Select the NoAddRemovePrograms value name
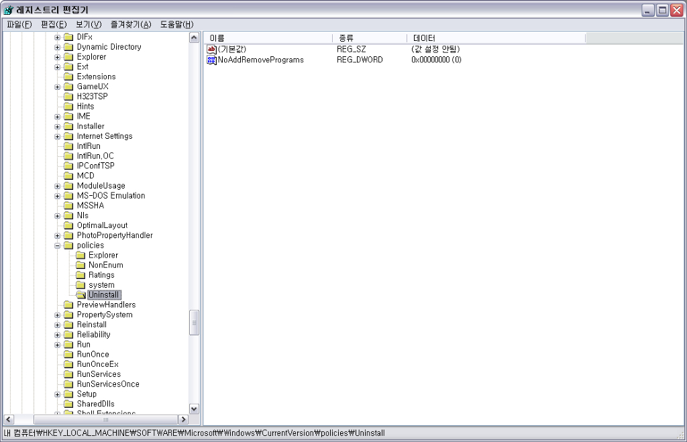This screenshot has width=687, height=442. [261, 60]
